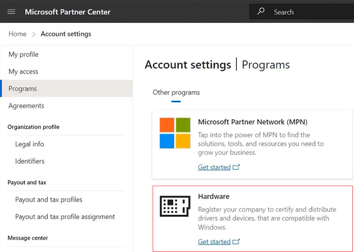The image size is (354, 252).
Task: Click the Microsoft four-square logo
Action: point(175,133)
